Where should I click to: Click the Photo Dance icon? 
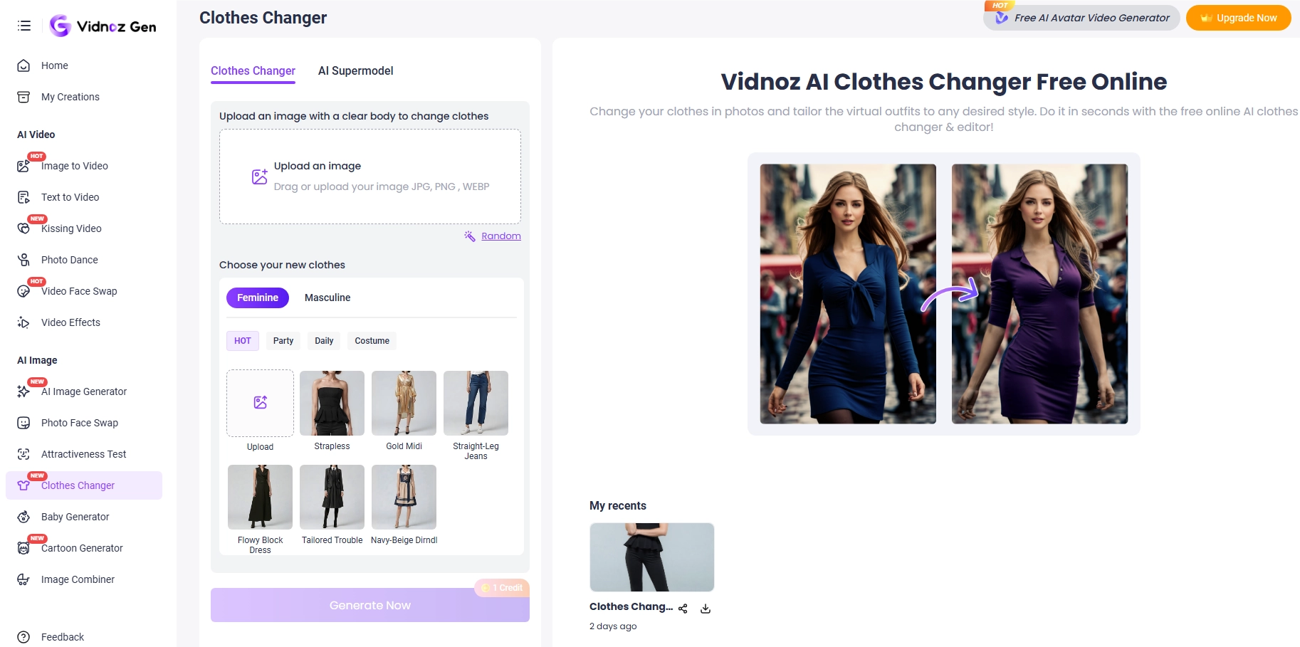tap(23, 260)
